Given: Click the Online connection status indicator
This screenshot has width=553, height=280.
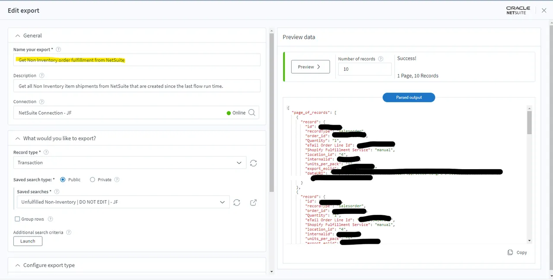Looking at the screenshot, I should tap(236, 113).
